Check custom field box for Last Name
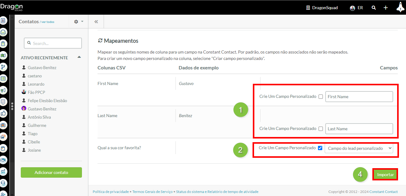 [321, 129]
